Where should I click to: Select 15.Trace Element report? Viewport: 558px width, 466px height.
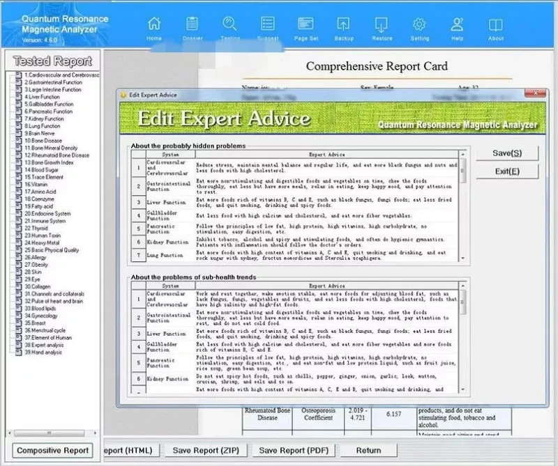[x=44, y=177]
